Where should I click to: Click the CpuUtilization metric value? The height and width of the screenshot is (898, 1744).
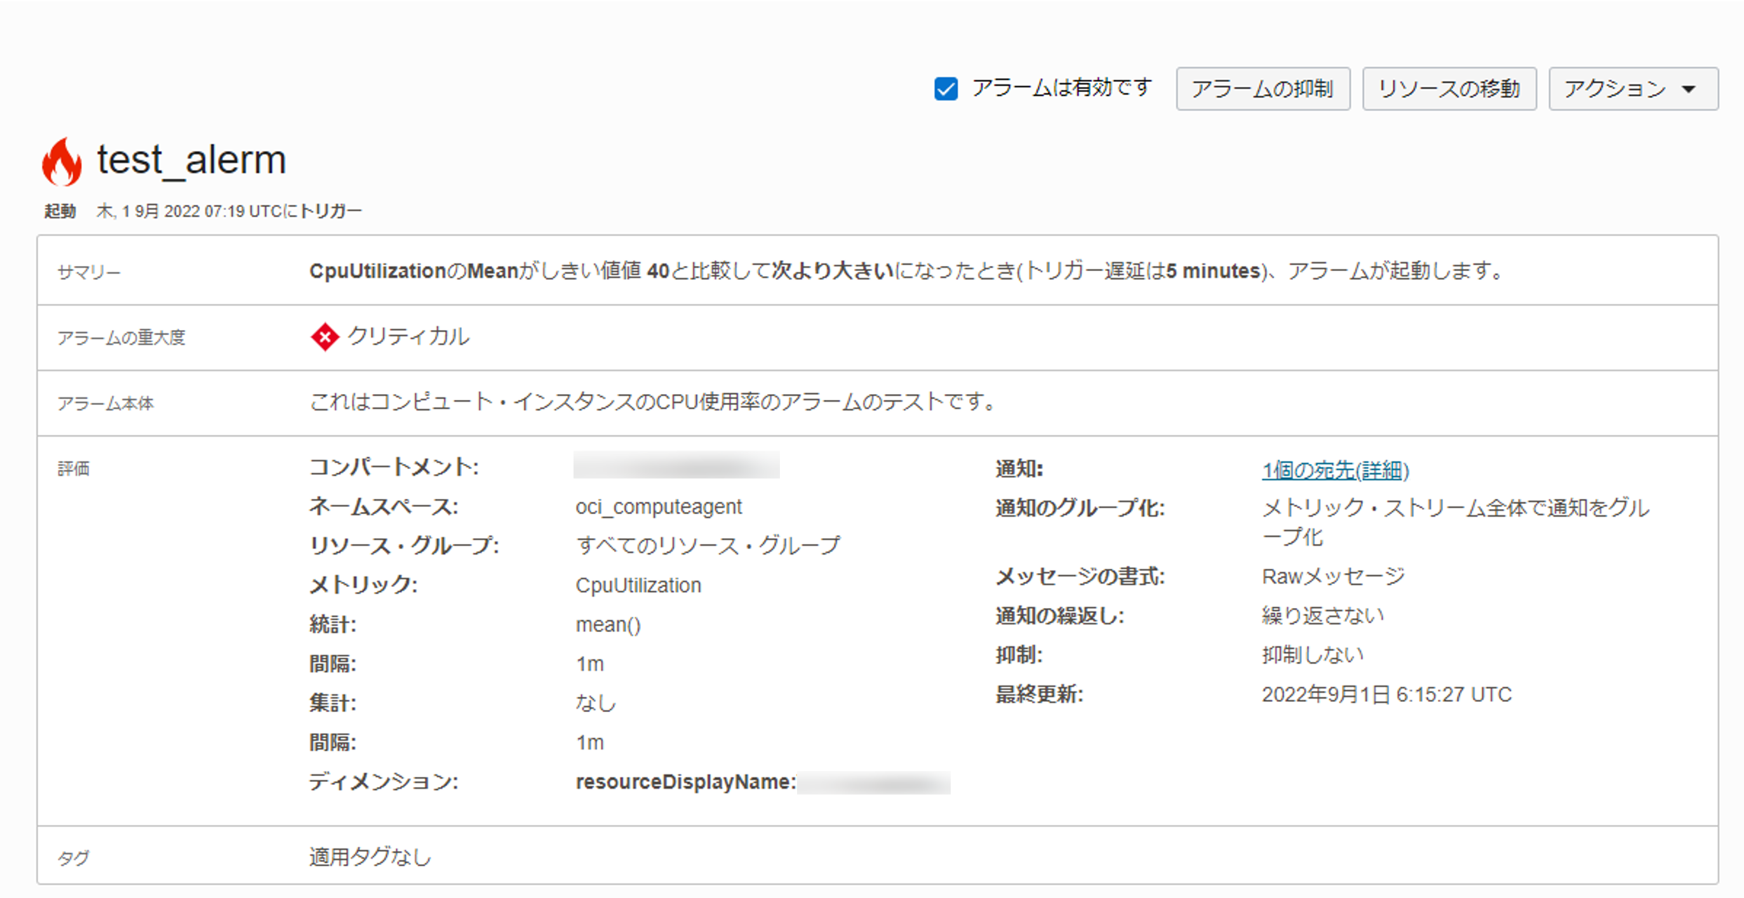pyautogui.click(x=638, y=584)
